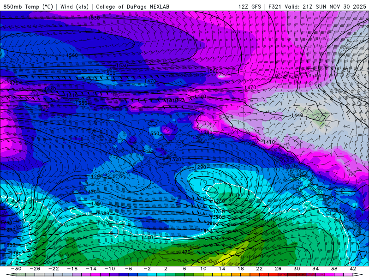
Task: Select the '38' color scale label
Action: pyautogui.click(x=334, y=269)
